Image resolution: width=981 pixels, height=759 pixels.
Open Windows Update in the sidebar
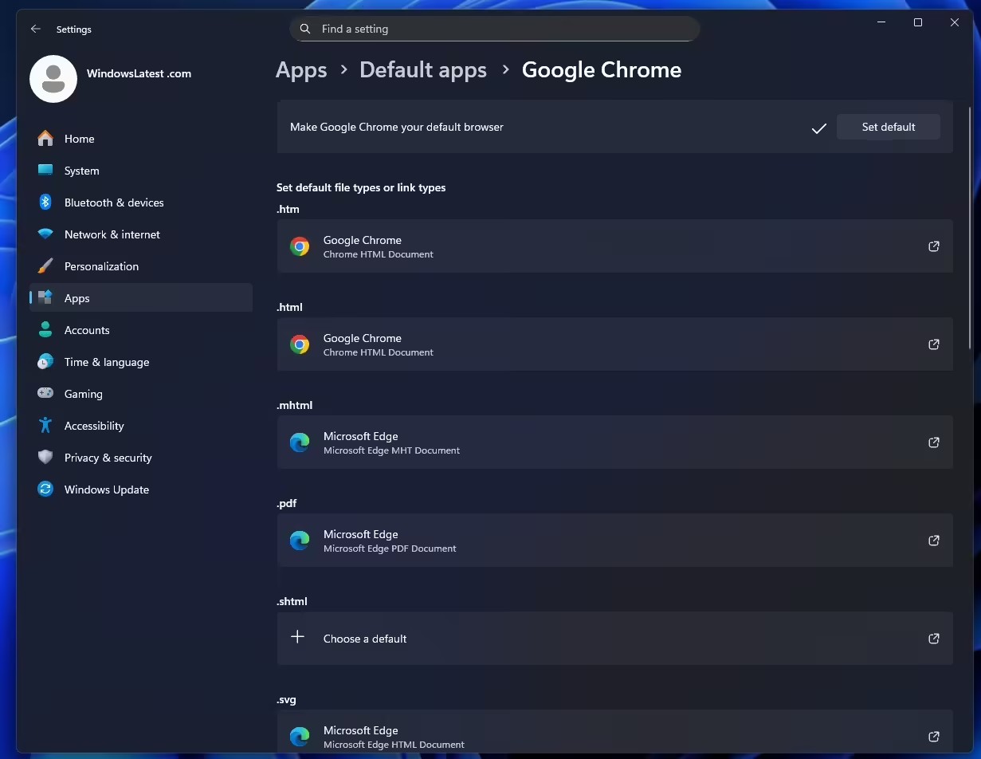pos(106,490)
